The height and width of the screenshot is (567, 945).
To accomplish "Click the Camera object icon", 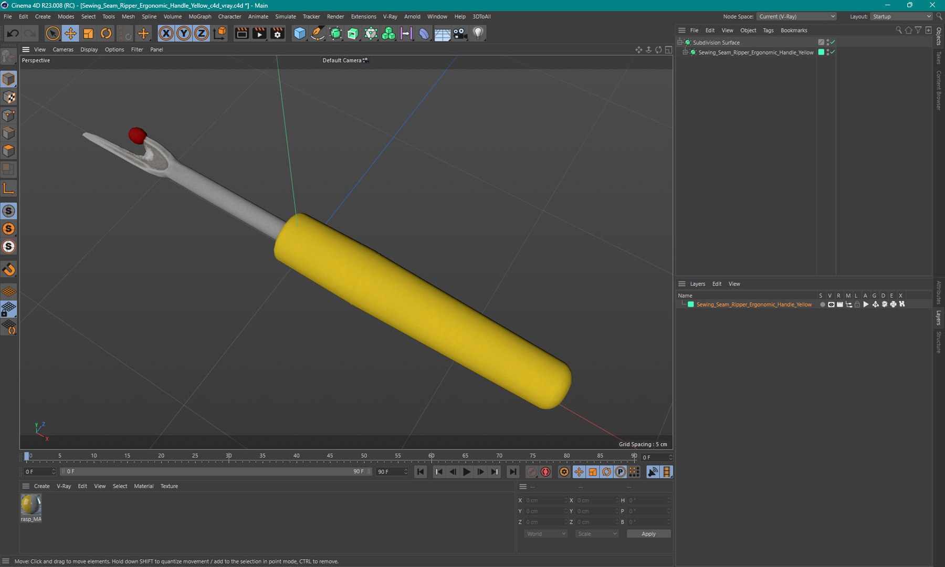I will click(460, 34).
